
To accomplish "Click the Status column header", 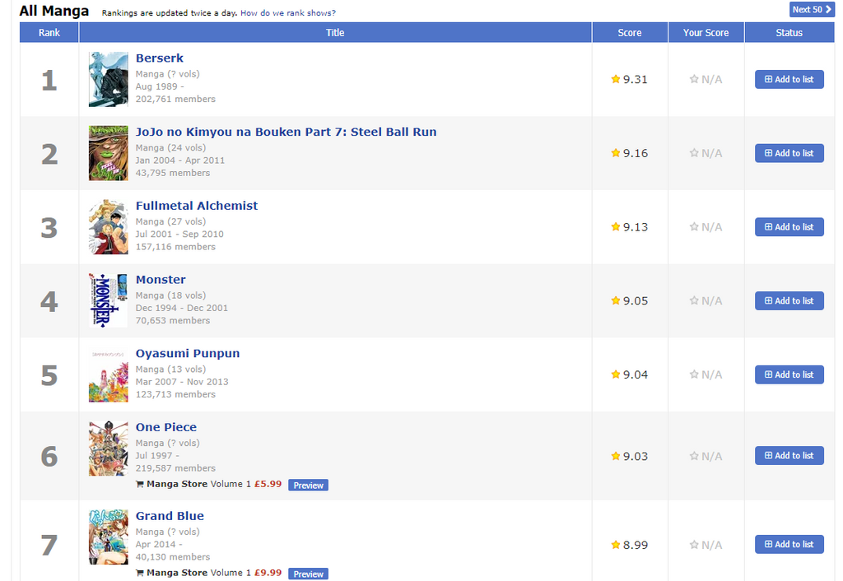I will tap(789, 33).
